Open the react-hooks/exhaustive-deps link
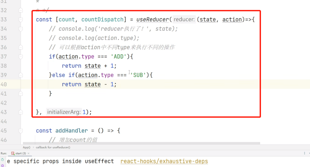The width and height of the screenshot is (310, 167). coord(164,161)
